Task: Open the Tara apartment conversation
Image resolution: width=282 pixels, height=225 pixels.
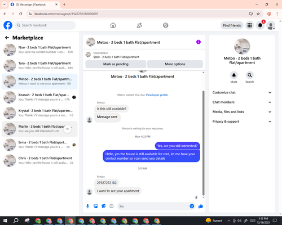Action: coord(39,65)
